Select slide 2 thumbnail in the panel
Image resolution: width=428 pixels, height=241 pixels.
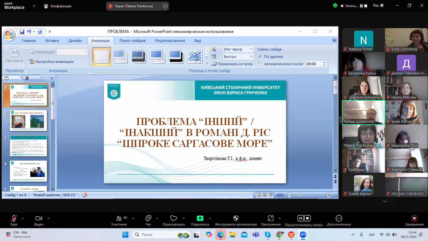[28, 120]
